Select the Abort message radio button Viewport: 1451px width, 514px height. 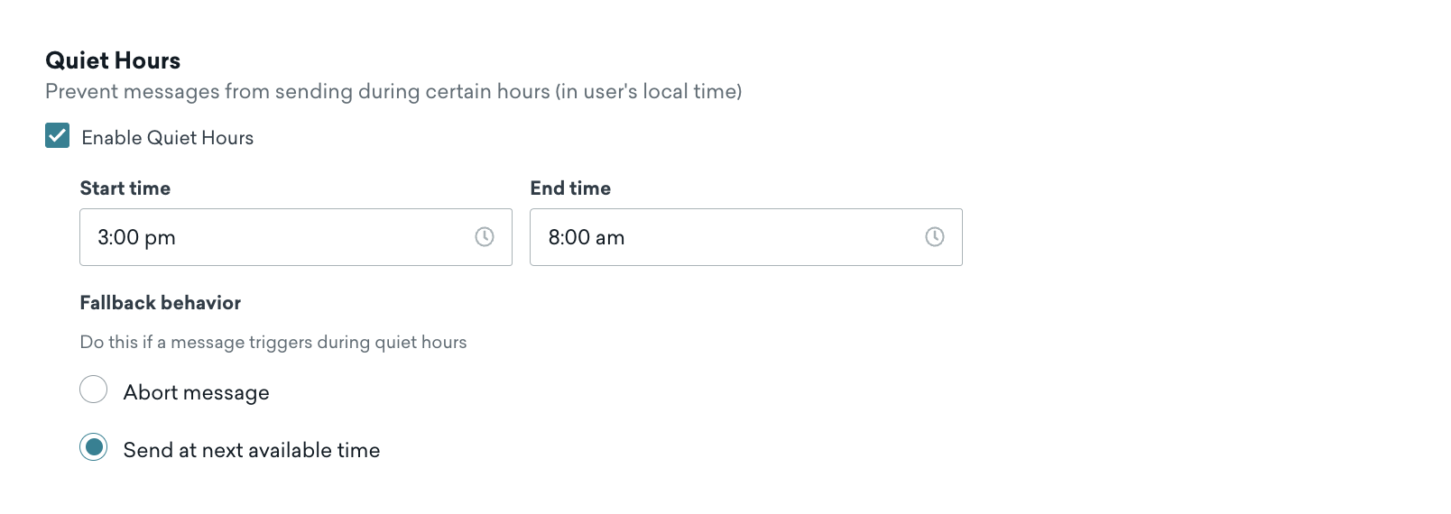(94, 390)
